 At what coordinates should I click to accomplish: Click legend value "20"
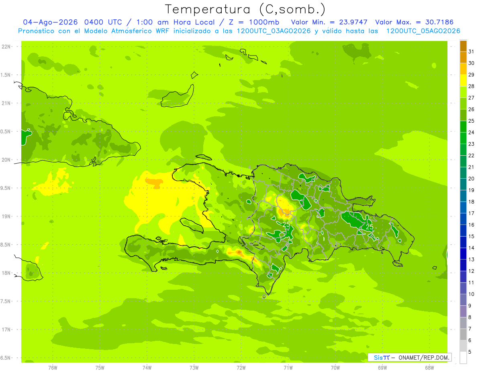472,179
